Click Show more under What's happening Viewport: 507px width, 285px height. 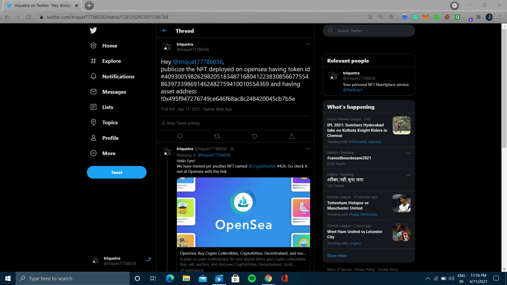tap(337, 255)
